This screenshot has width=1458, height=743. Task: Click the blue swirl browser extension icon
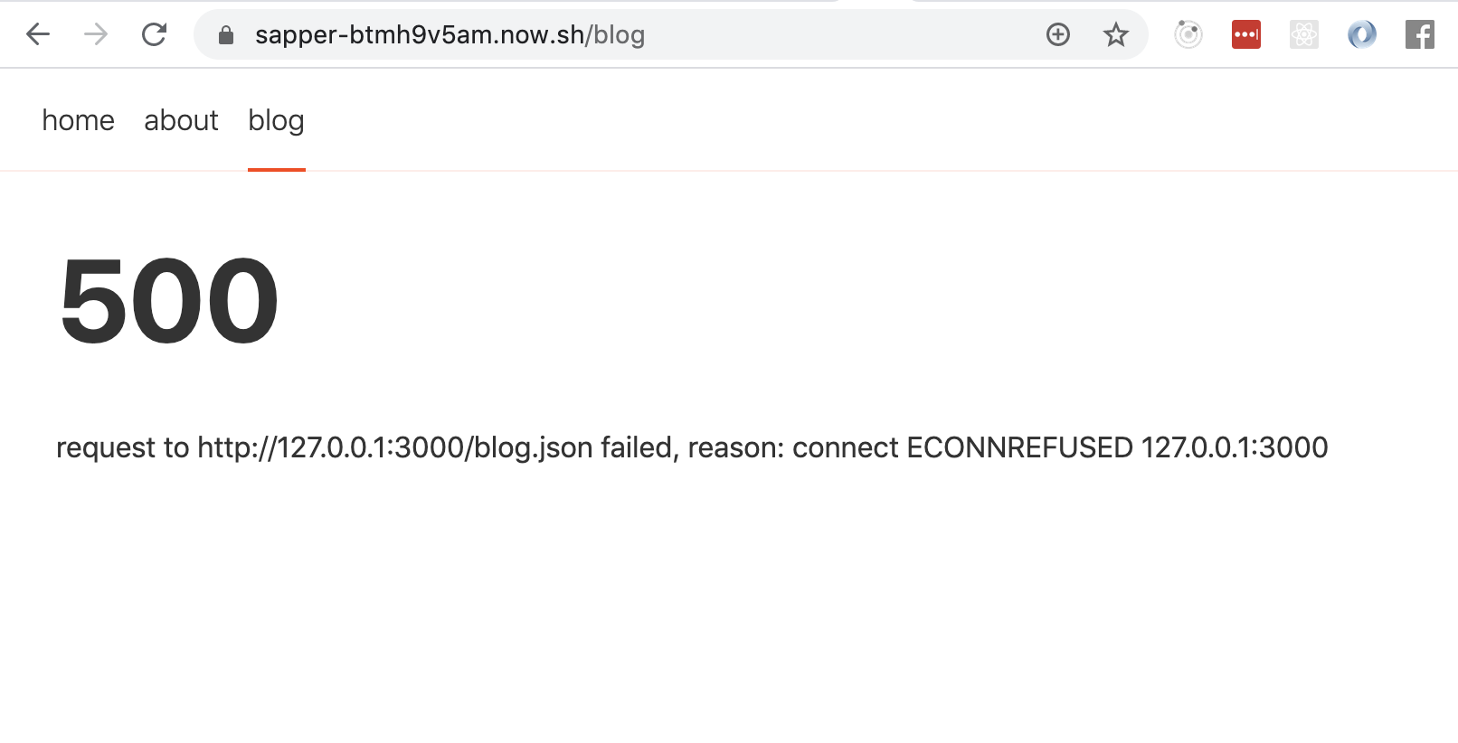(x=1361, y=34)
